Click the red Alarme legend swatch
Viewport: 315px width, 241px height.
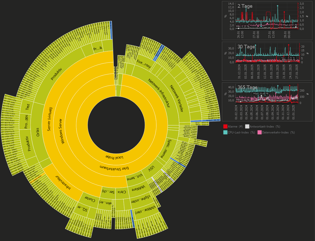[x=225, y=127]
